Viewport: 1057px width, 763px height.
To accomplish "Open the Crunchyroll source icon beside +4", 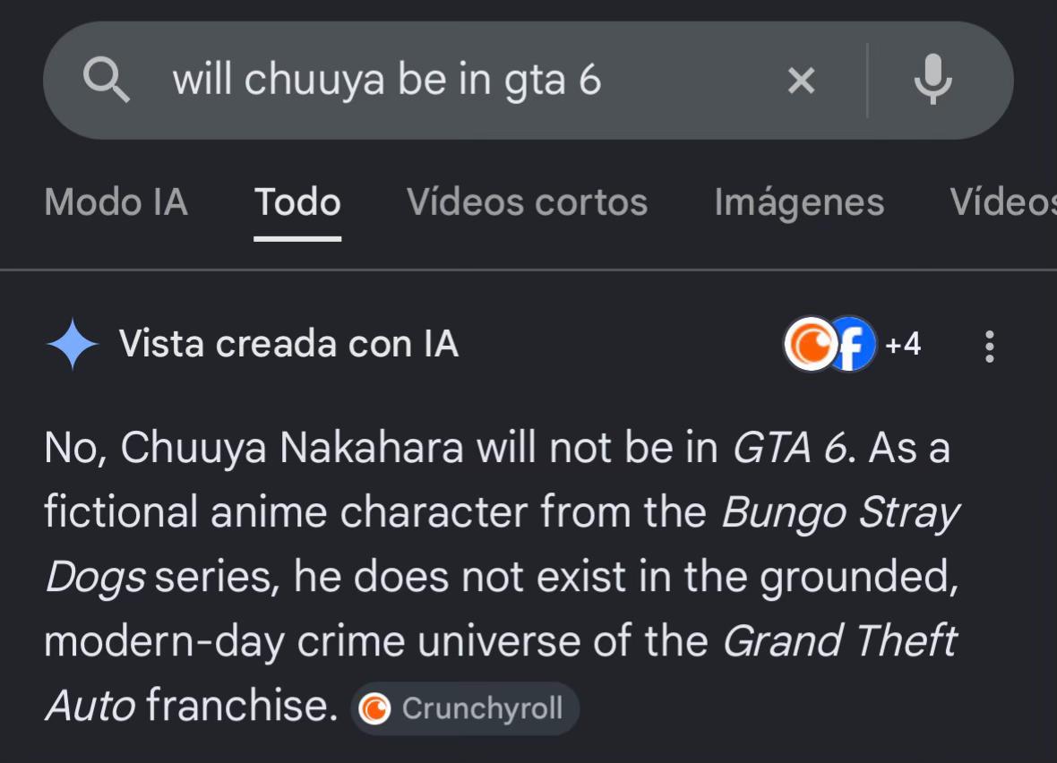I will [810, 344].
